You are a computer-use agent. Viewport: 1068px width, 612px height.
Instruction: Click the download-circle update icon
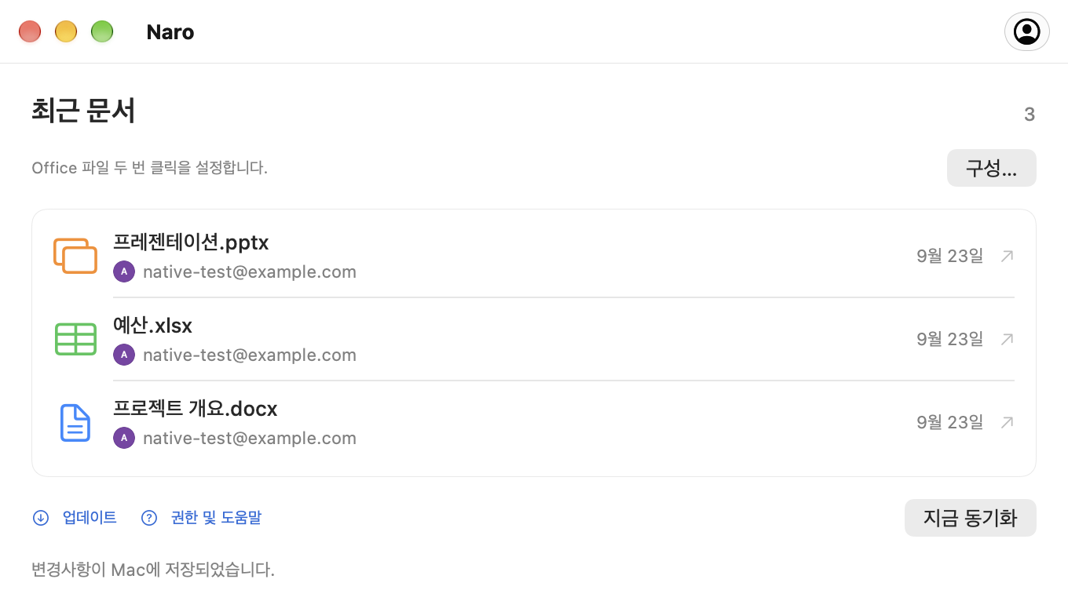(40, 518)
